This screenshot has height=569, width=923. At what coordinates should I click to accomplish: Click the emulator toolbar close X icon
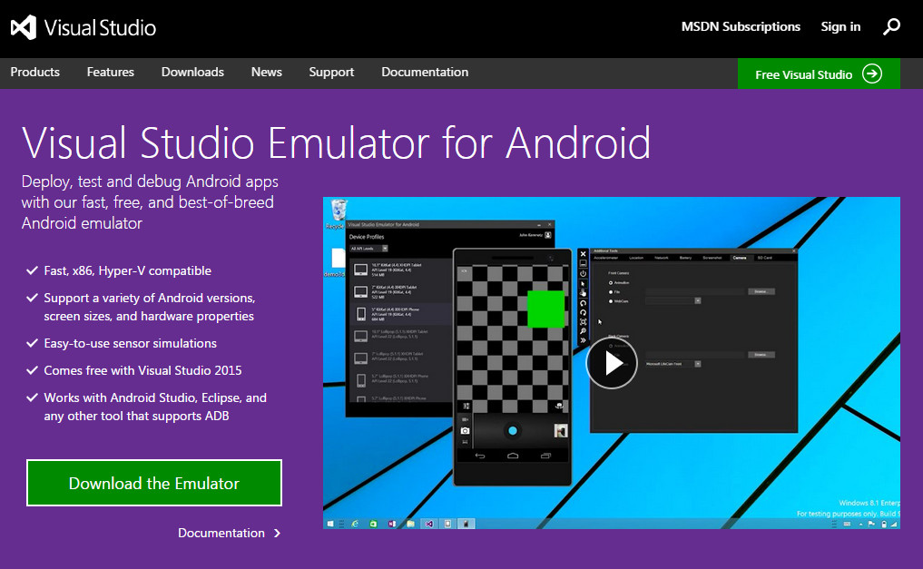584,253
